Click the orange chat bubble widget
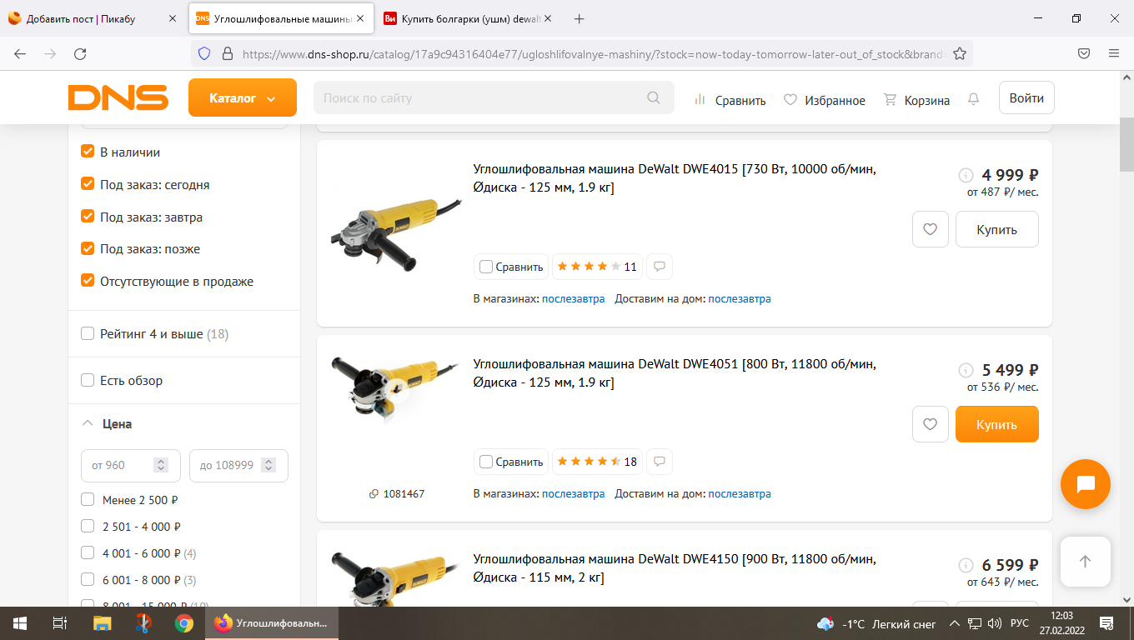This screenshot has height=640, width=1134. [x=1086, y=484]
